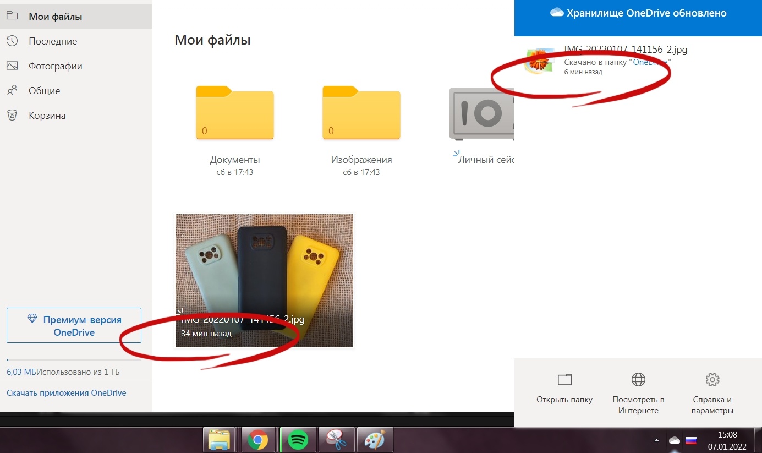762x453 pixels.
Task: Open the Документы folder
Action: click(235, 112)
